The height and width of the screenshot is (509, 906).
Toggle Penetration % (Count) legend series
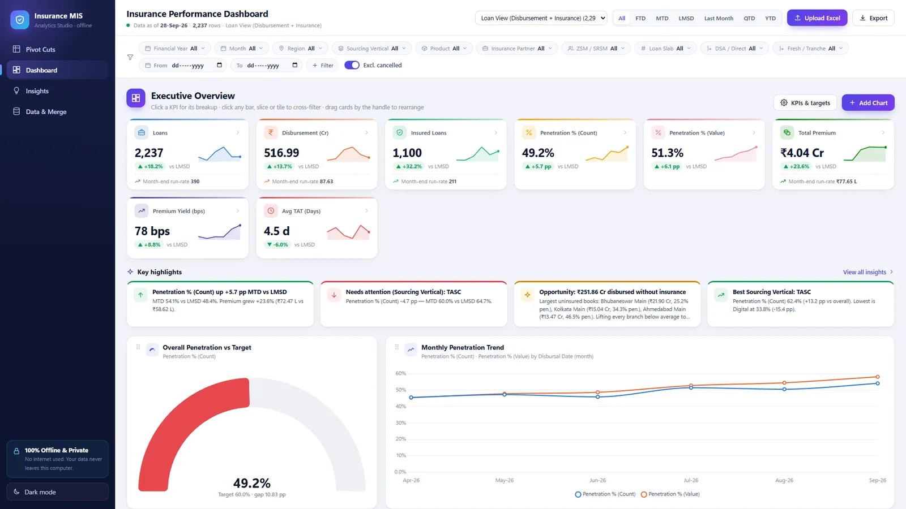point(605,494)
